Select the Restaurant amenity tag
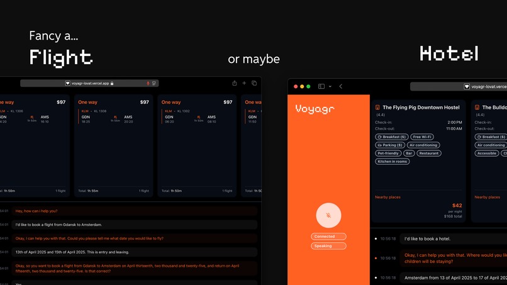Screen dimensions: 507x285 (429, 154)
